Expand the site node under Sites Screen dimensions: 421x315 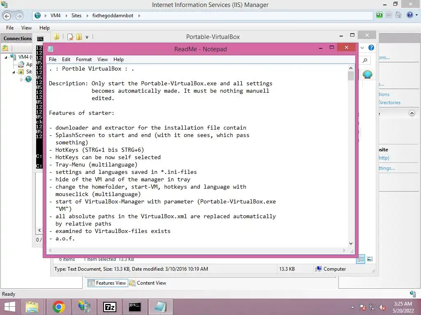coord(21,79)
